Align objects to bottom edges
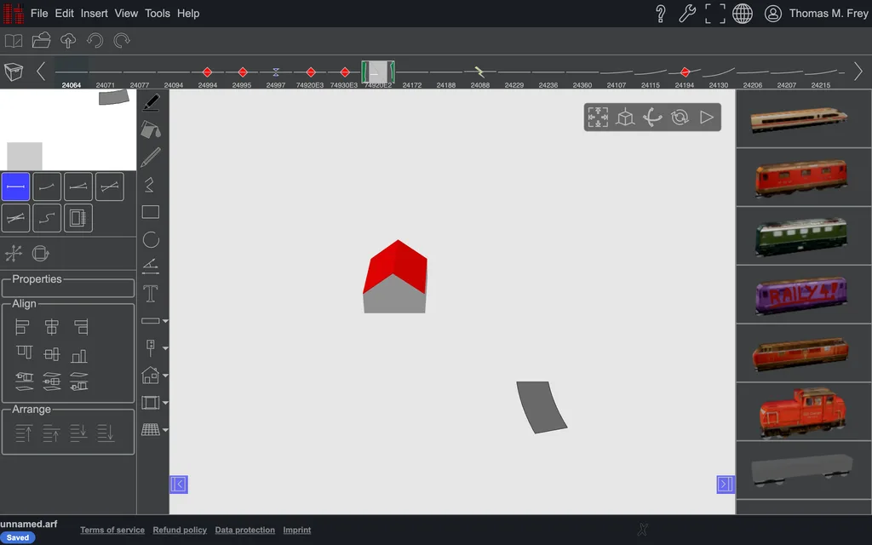The image size is (872, 545). tap(79, 356)
